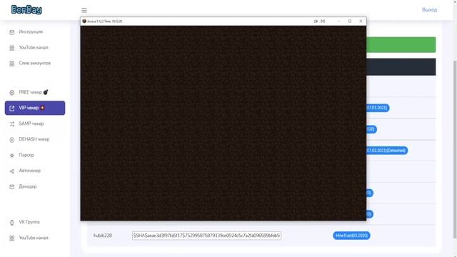This screenshot has width=457, height=257.
Task: Click the fullscreen icon in the game window title bar
Action: click(x=323, y=21)
